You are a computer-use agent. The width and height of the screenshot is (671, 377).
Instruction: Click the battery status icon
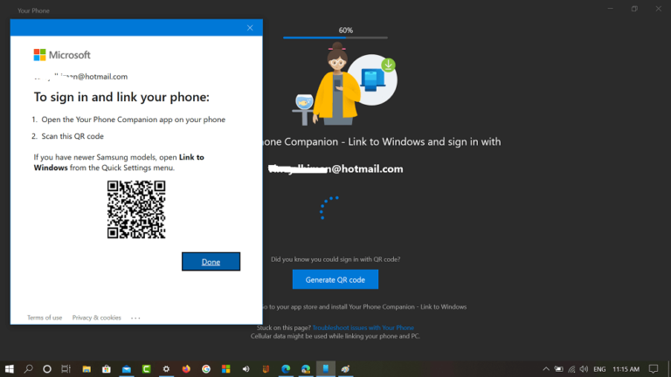559,369
